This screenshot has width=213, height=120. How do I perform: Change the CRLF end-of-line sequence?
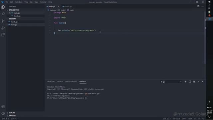coord(190,119)
